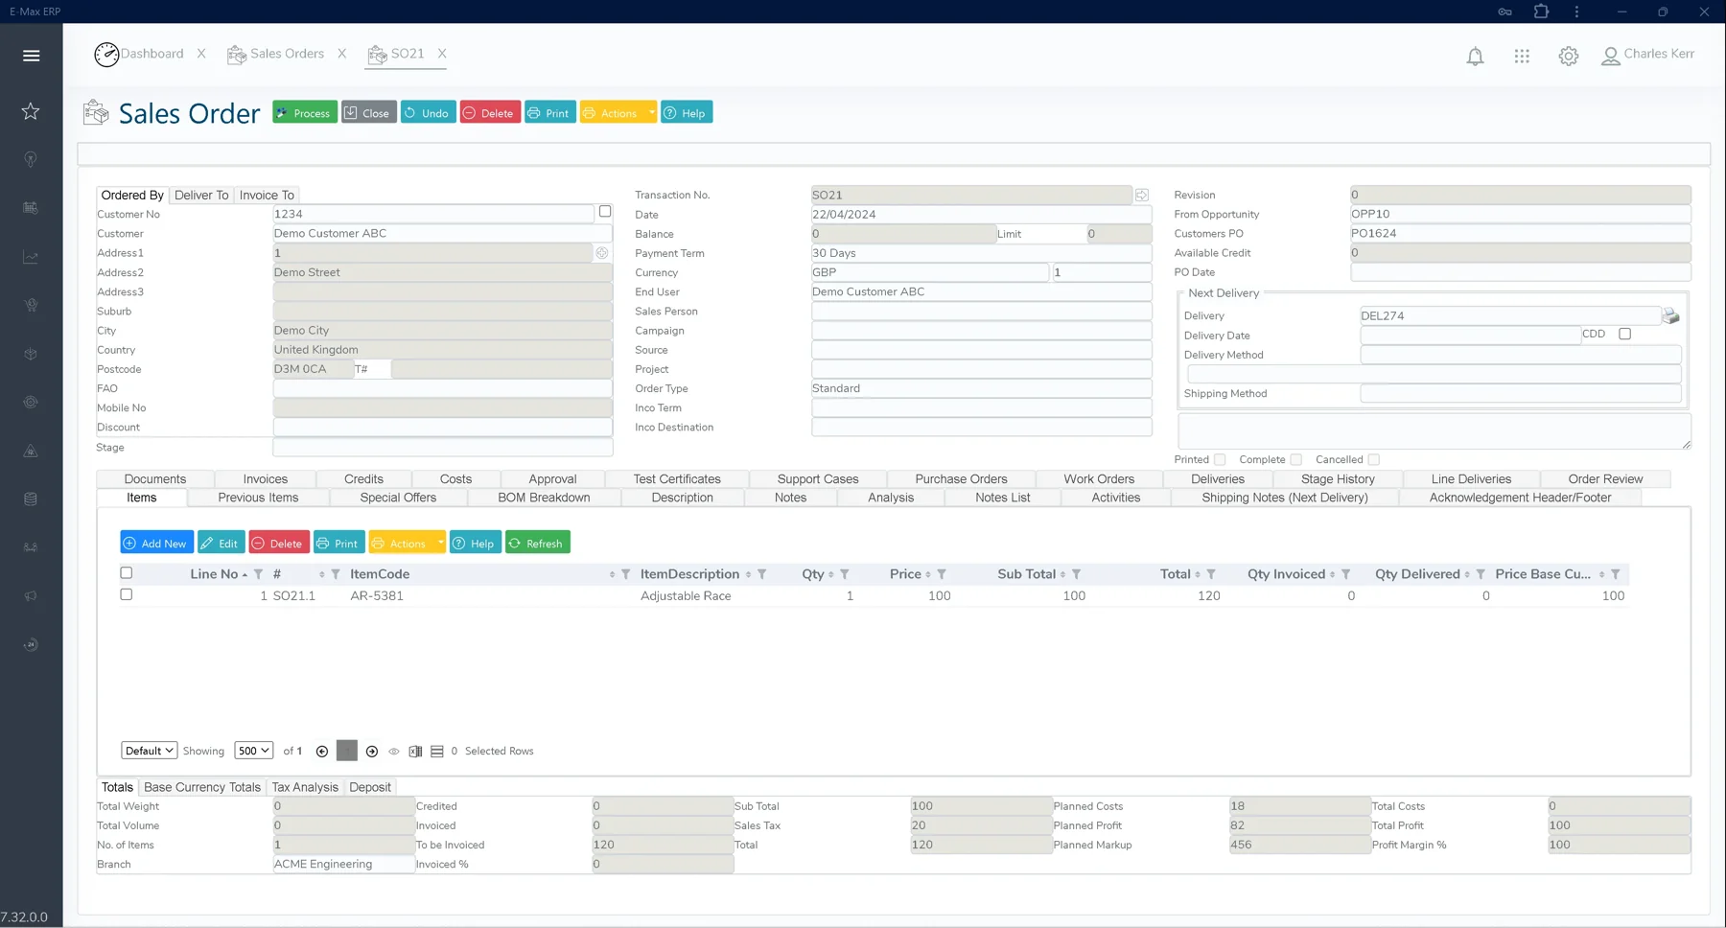The image size is (1726, 928).
Task: Switch to the Deliver To tab
Action: (x=201, y=195)
